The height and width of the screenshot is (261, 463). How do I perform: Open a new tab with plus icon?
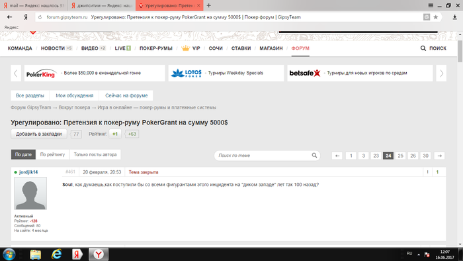pos(209,5)
